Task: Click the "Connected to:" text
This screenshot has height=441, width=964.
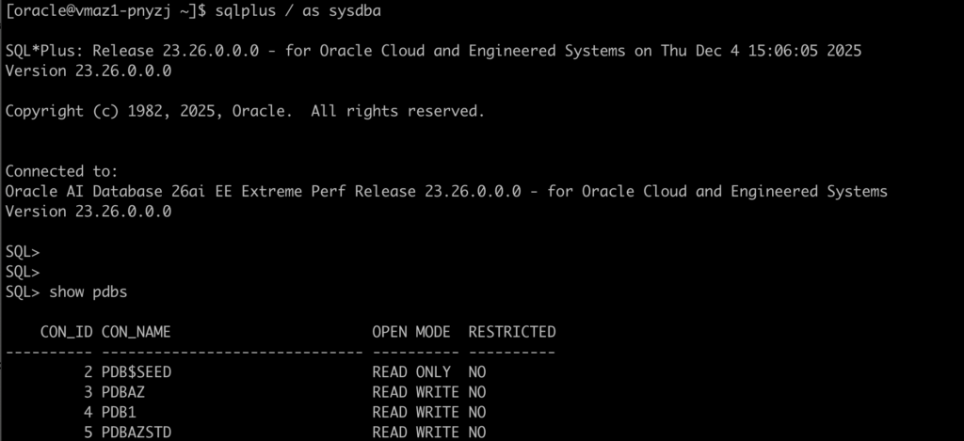Action: (x=62, y=171)
